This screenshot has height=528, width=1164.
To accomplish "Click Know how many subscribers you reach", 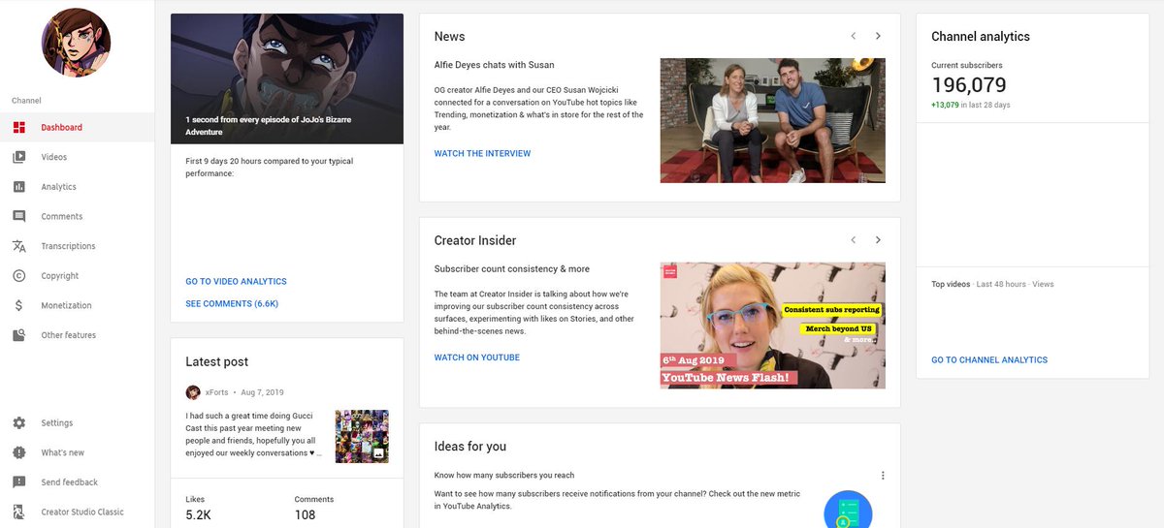I will tap(504, 476).
